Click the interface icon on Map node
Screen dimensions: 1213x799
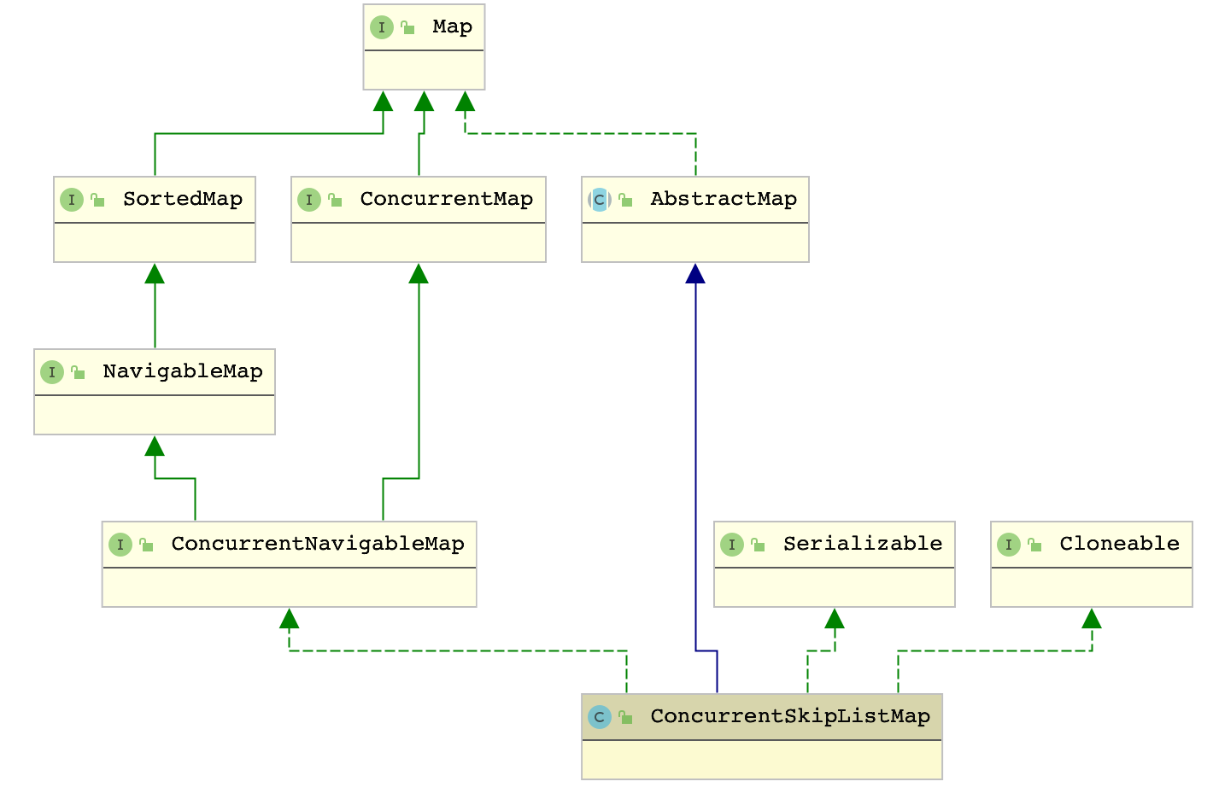point(381,27)
